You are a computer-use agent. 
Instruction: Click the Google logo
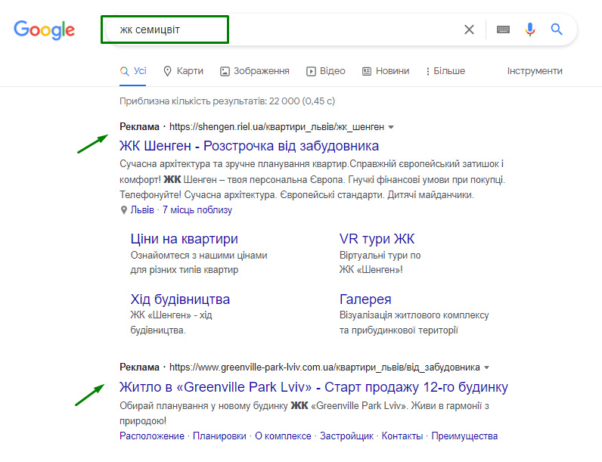pyautogui.click(x=45, y=29)
